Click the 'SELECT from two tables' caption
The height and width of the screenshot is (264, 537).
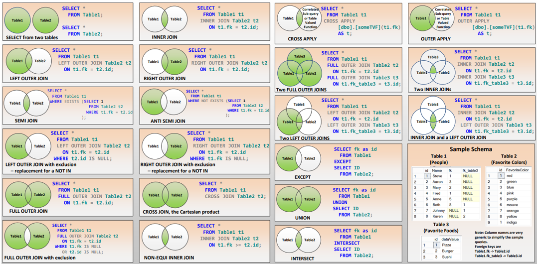click(32, 37)
